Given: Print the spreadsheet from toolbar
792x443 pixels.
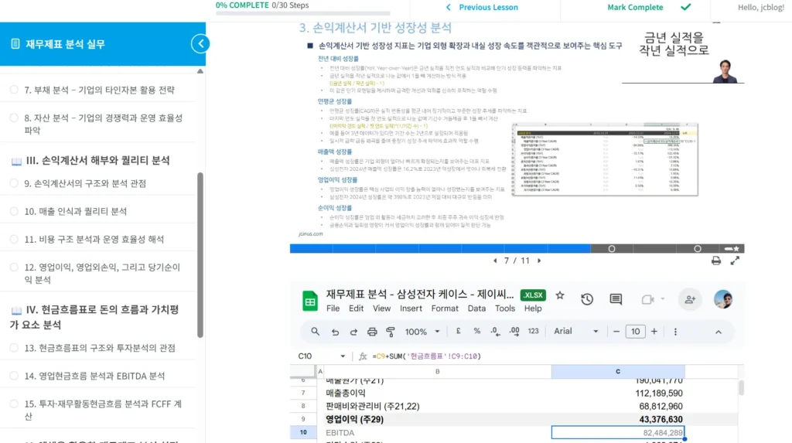Looking at the screenshot, I should (x=372, y=332).
